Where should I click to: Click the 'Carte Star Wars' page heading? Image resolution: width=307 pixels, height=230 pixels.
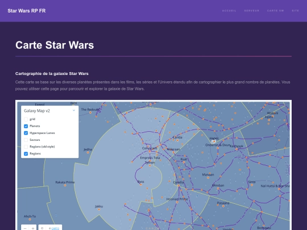(55, 45)
